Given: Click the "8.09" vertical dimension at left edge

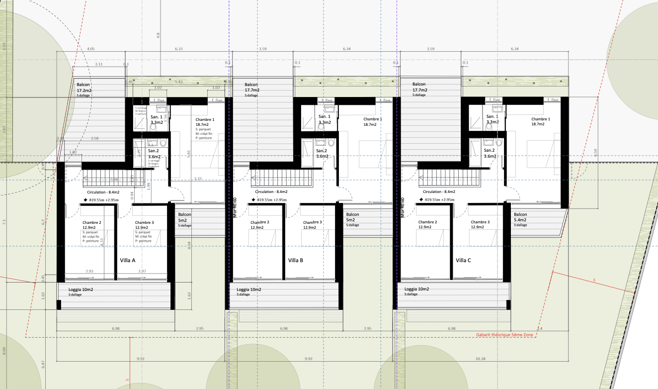Looking at the screenshot, I should click(x=5, y=351).
